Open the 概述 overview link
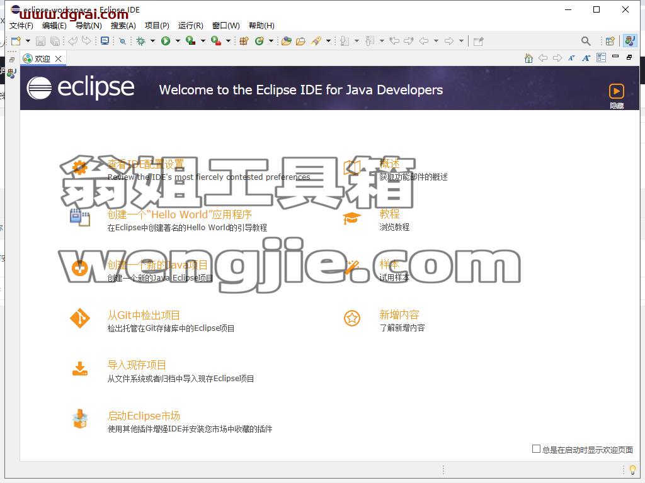645x483 pixels. 389,164
